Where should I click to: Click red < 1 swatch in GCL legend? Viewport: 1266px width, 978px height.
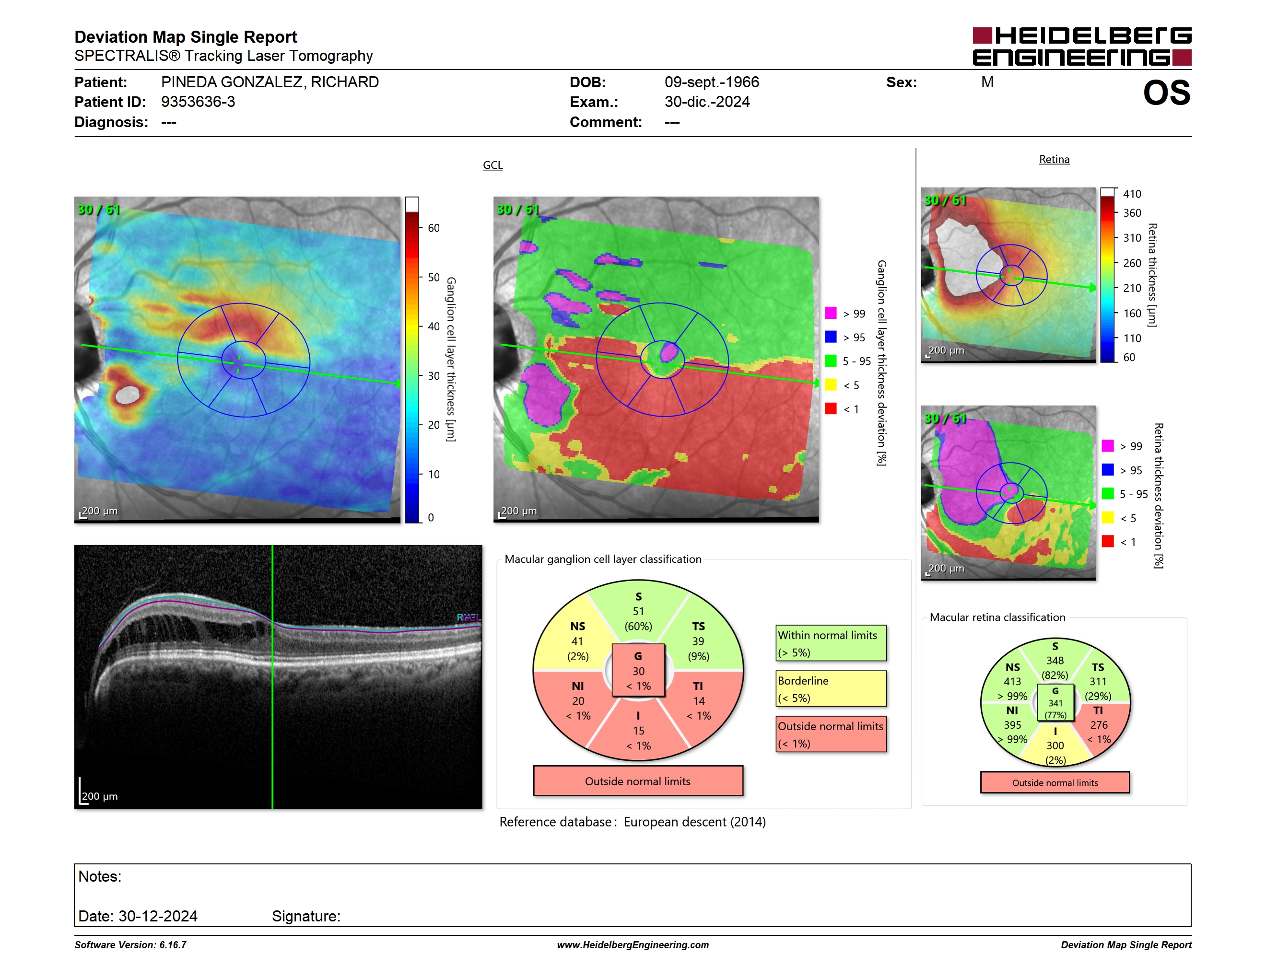pyautogui.click(x=831, y=408)
